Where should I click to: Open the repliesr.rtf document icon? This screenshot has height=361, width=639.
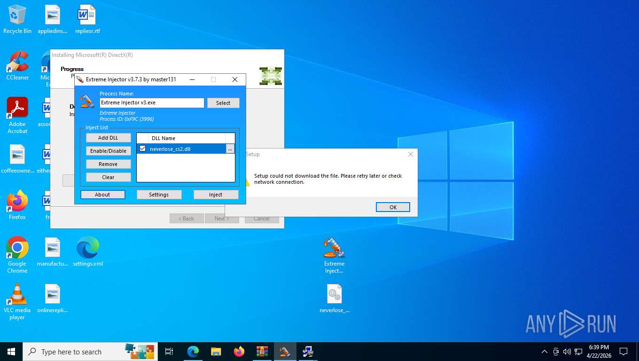87,20
